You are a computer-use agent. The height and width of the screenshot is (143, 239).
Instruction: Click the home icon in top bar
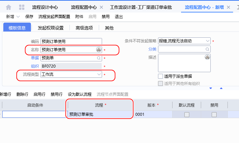9,7
